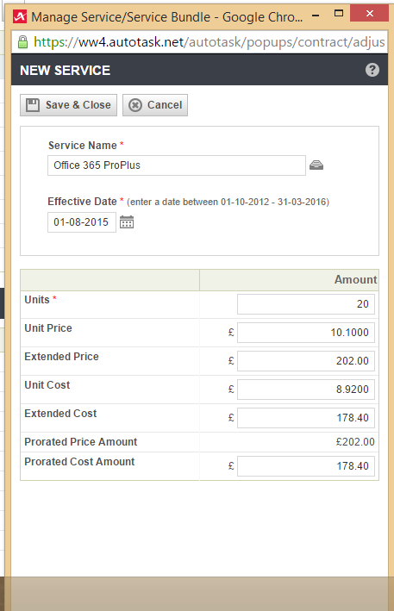This screenshot has height=611, width=394.
Task: Click the Units amount field
Action: point(306,304)
